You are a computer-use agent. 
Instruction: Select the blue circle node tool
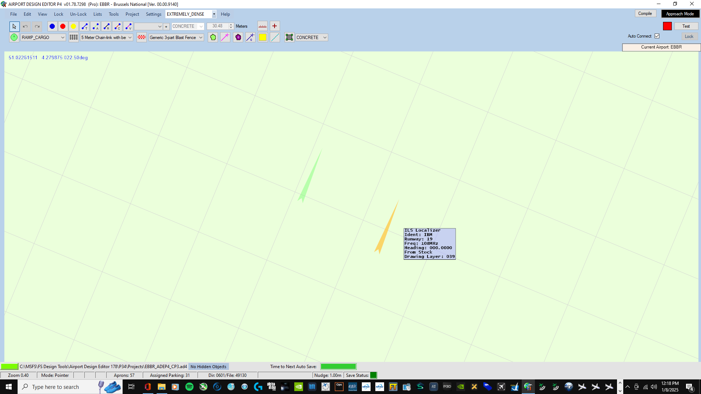(x=52, y=26)
